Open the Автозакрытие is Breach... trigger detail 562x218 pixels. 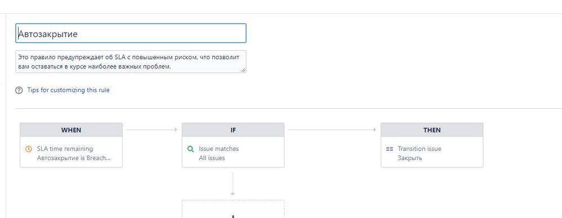pos(74,158)
